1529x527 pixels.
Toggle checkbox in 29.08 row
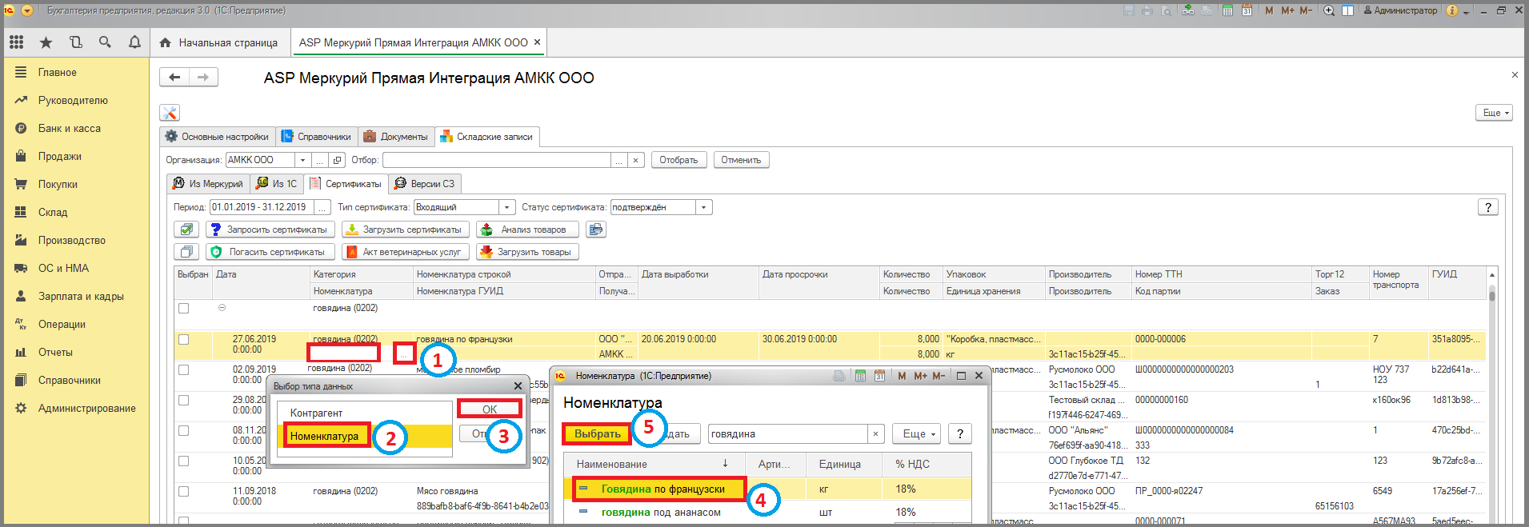[184, 400]
